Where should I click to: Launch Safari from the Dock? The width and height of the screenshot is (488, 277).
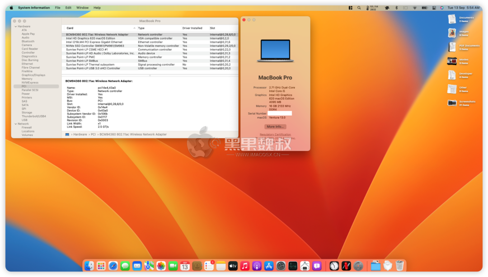point(113,266)
